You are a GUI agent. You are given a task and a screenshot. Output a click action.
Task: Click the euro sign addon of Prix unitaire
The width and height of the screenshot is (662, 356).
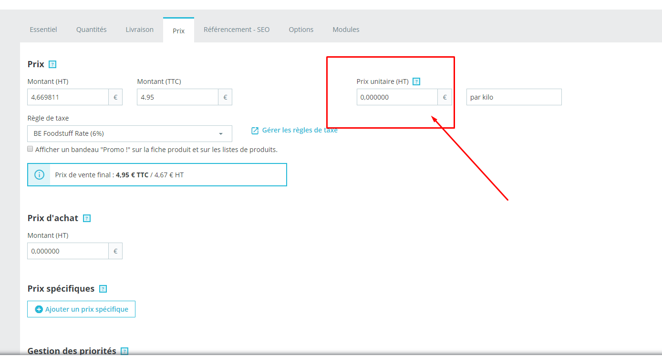[445, 97]
